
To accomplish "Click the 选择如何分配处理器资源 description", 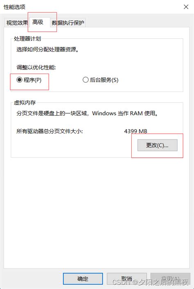I will [x=47, y=49].
